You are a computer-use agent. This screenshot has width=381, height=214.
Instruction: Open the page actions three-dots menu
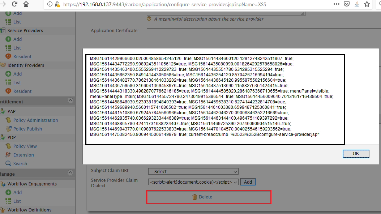coord(336,4)
